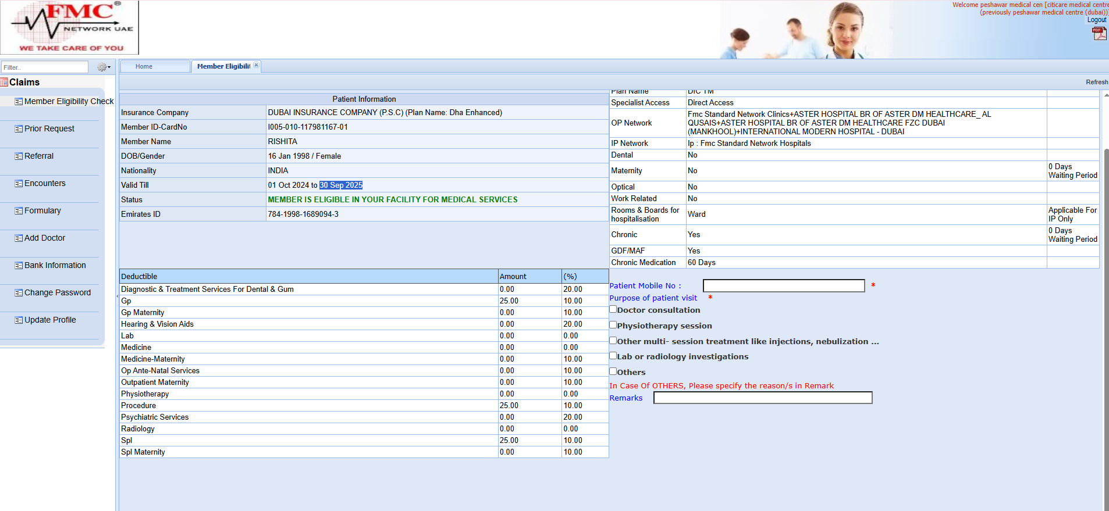Open the filter settings gear dropdown
The height and width of the screenshot is (511, 1109).
103,67
